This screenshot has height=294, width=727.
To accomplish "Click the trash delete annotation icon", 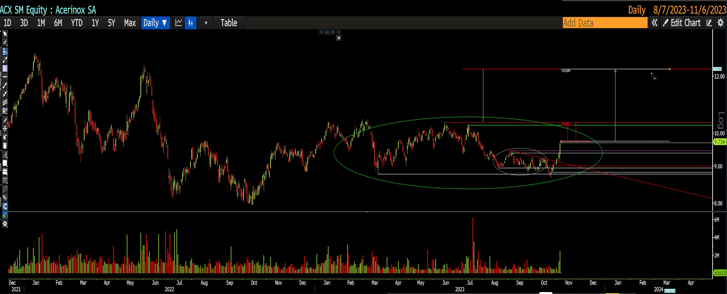I will click(x=5, y=146).
